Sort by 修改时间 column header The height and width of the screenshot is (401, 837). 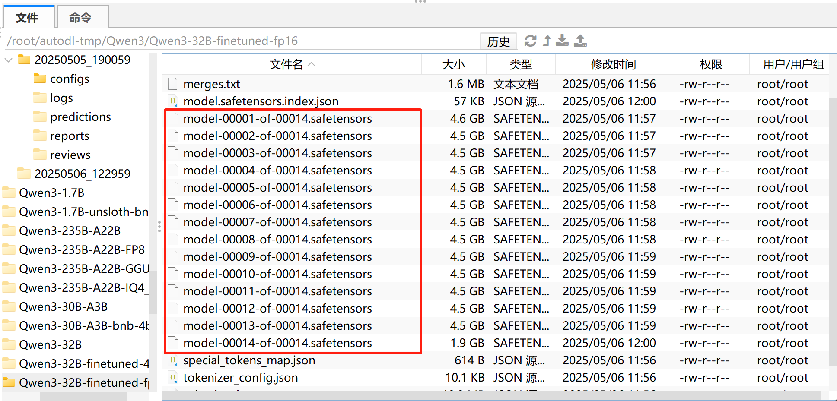pos(613,64)
